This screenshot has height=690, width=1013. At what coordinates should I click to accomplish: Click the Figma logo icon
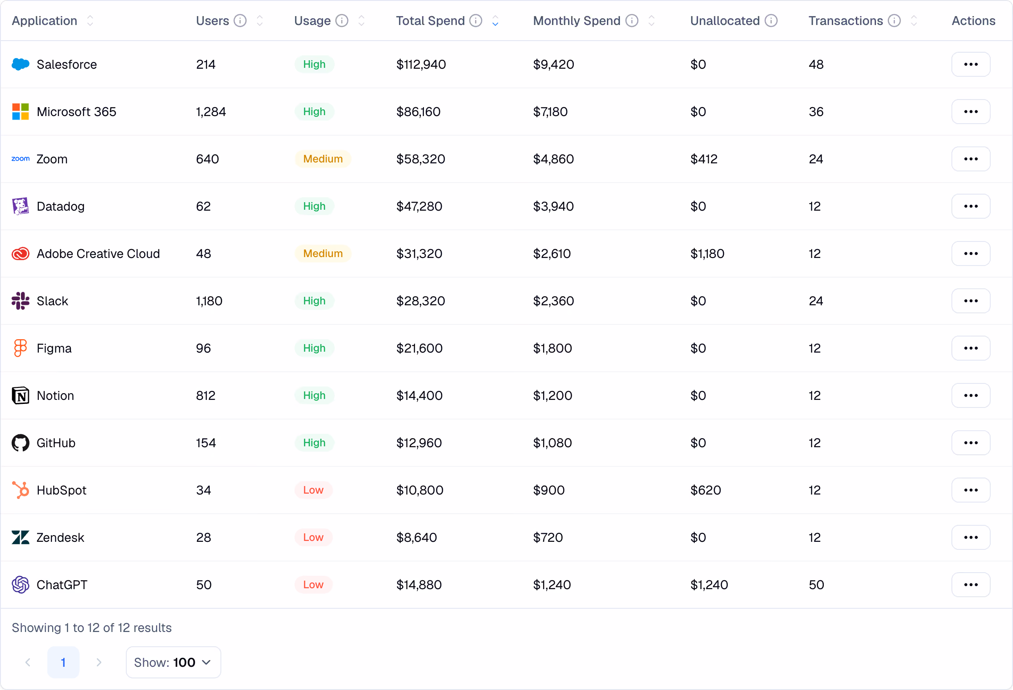point(21,348)
